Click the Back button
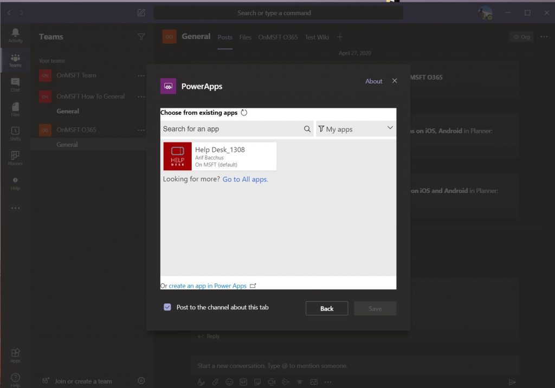The height and width of the screenshot is (388, 555). (x=327, y=308)
